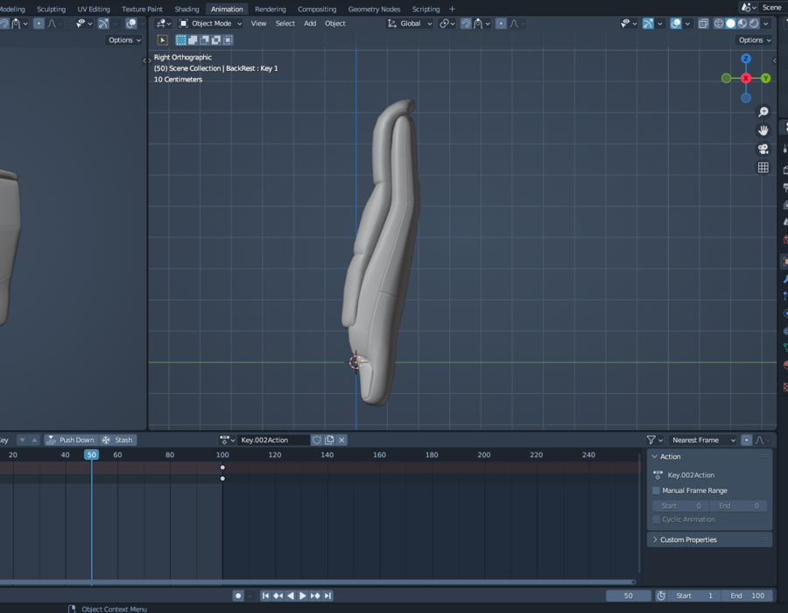This screenshot has height=613, width=788.
Task: Choose the extend selection mode icon
Action: [193, 39]
